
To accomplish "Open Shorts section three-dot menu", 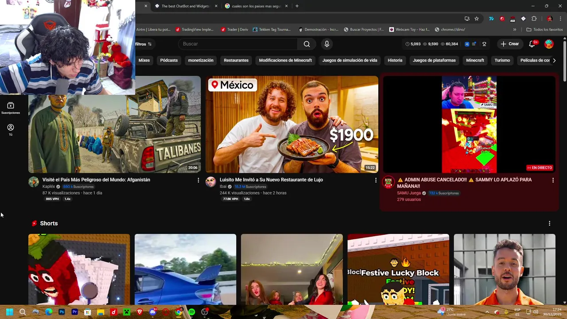I will tap(549, 223).
